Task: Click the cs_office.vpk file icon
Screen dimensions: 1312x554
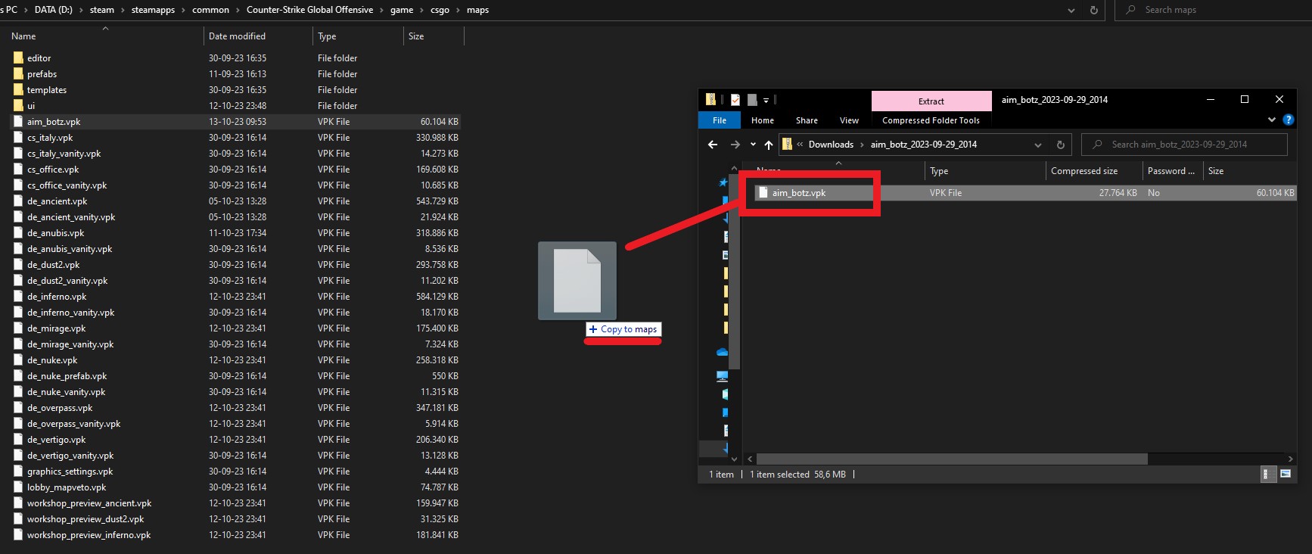Action: click(19, 170)
